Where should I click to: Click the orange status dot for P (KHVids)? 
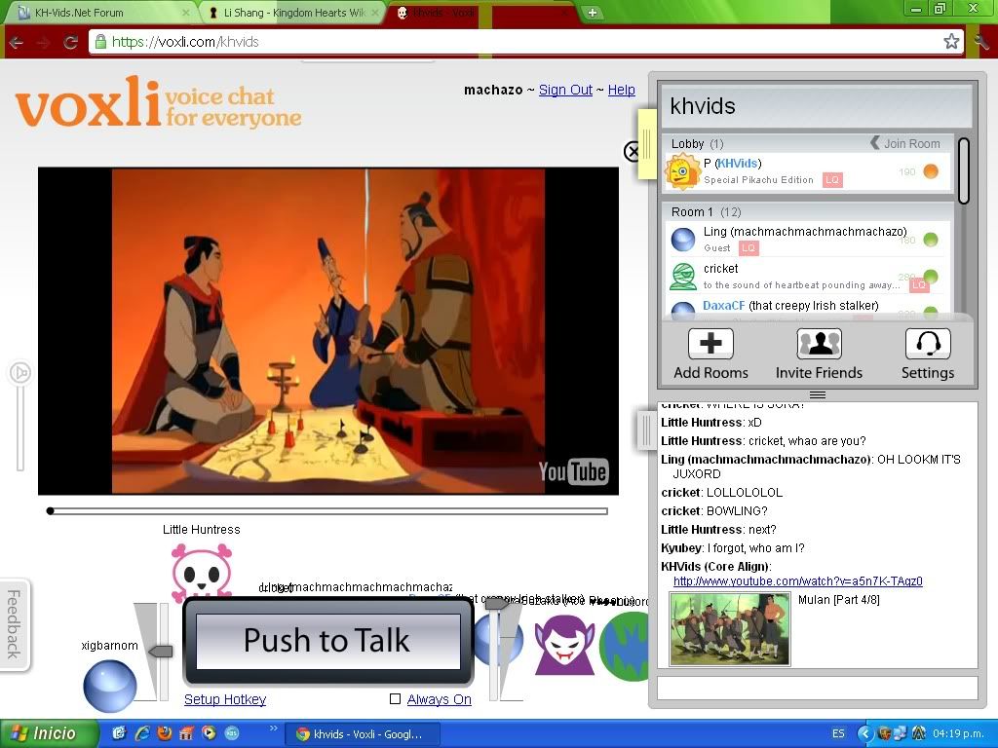(x=931, y=171)
